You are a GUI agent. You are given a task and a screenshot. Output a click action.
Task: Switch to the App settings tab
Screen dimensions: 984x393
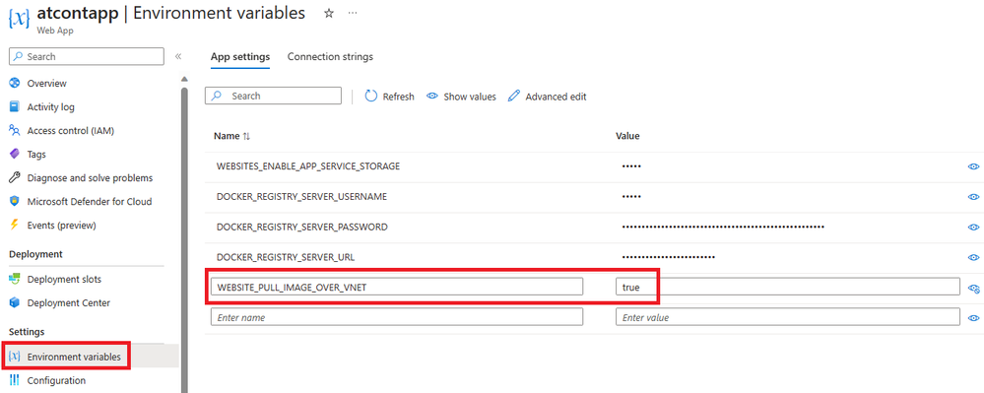pos(240,56)
